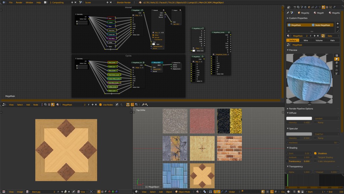Select the pin icon in node editor header
This screenshot has width=344, height=194.
click(117, 104)
